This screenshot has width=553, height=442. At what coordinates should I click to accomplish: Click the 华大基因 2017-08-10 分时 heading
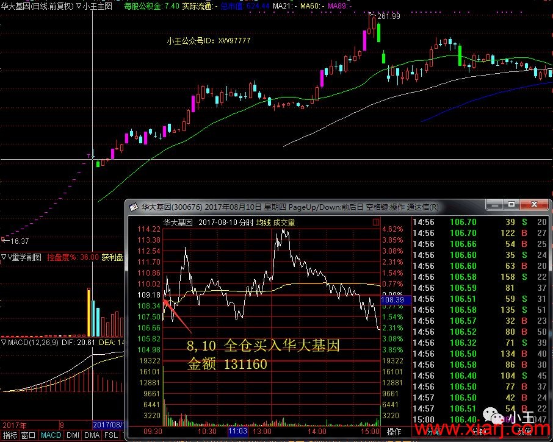[x=208, y=223]
